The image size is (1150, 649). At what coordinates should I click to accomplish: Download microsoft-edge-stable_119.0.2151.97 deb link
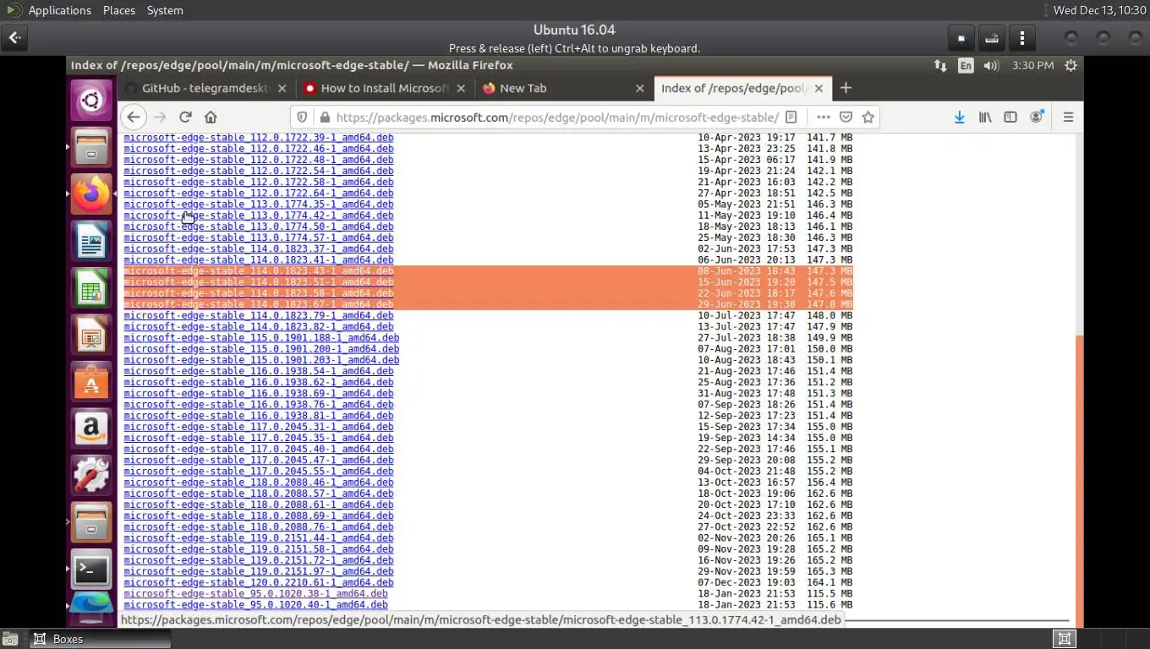tap(259, 571)
